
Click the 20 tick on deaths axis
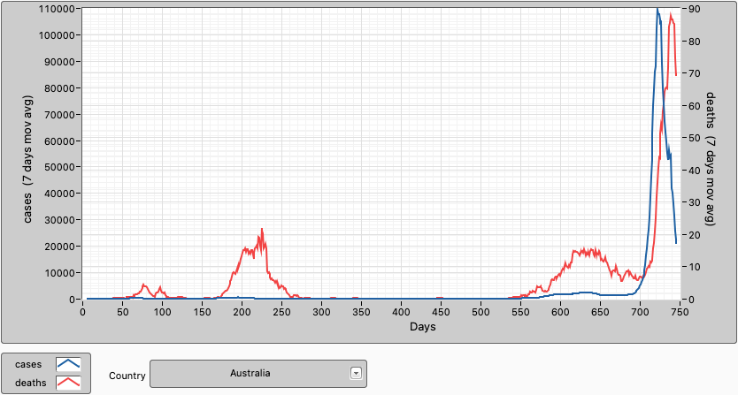tap(695, 235)
